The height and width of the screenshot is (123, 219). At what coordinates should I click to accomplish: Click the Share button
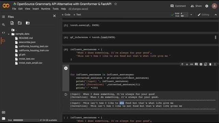pos(196,6)
